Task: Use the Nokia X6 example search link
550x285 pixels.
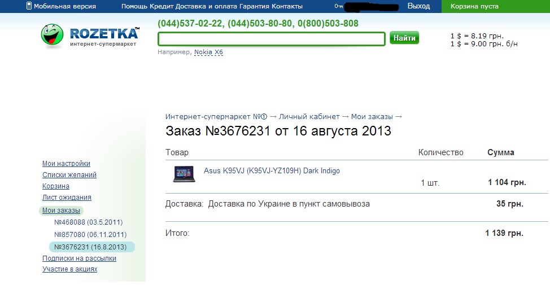Action: (208, 52)
